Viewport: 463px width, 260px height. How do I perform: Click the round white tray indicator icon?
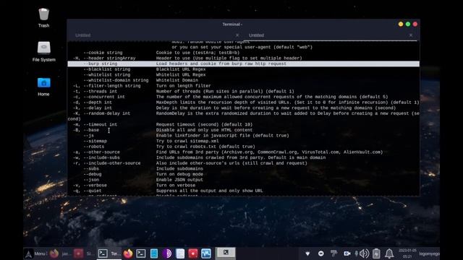pyautogui.click(x=320, y=253)
